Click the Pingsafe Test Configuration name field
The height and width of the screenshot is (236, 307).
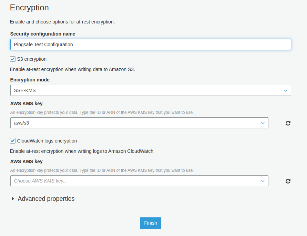151,45
